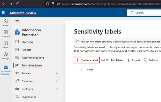This screenshot has width=161, height=102.
Task: Click the Overview layout icon
Action: (x=17, y=42)
